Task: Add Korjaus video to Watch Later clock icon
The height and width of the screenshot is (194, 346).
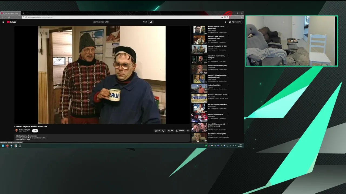Action: (x=205, y=86)
